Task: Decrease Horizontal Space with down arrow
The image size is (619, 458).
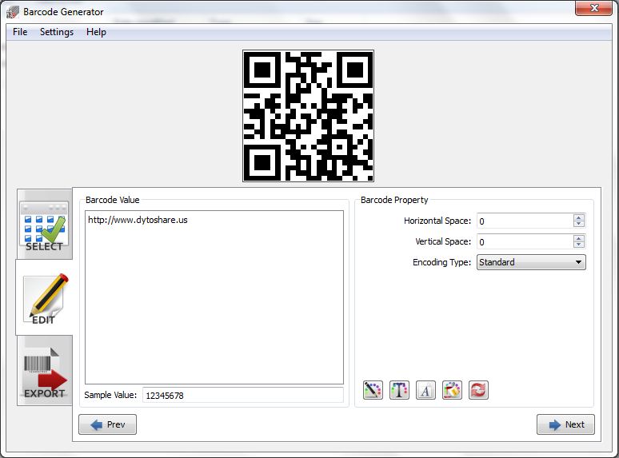Action: coord(579,224)
